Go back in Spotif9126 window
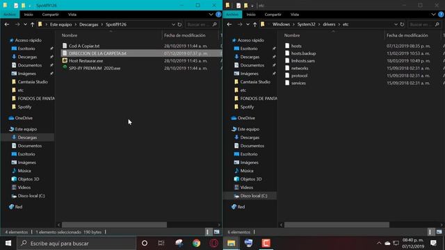The image size is (445, 250). click(7, 25)
